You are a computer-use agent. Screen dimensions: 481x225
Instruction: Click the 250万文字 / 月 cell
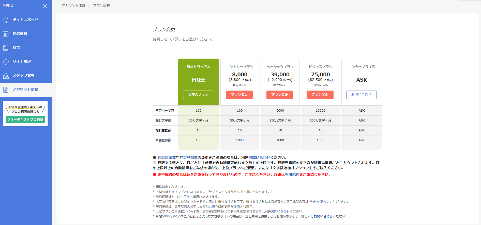click(x=280, y=120)
